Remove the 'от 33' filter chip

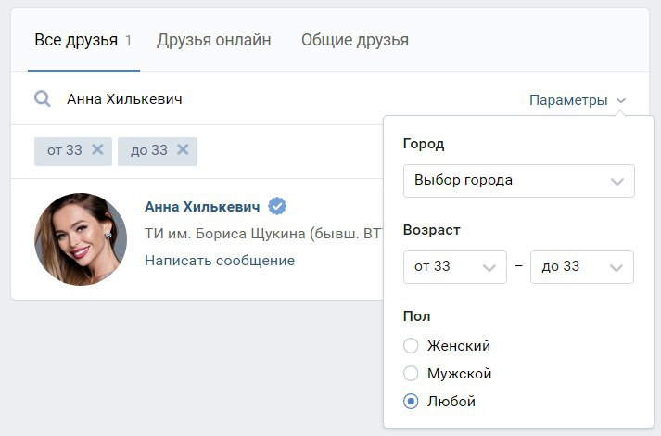tap(97, 149)
